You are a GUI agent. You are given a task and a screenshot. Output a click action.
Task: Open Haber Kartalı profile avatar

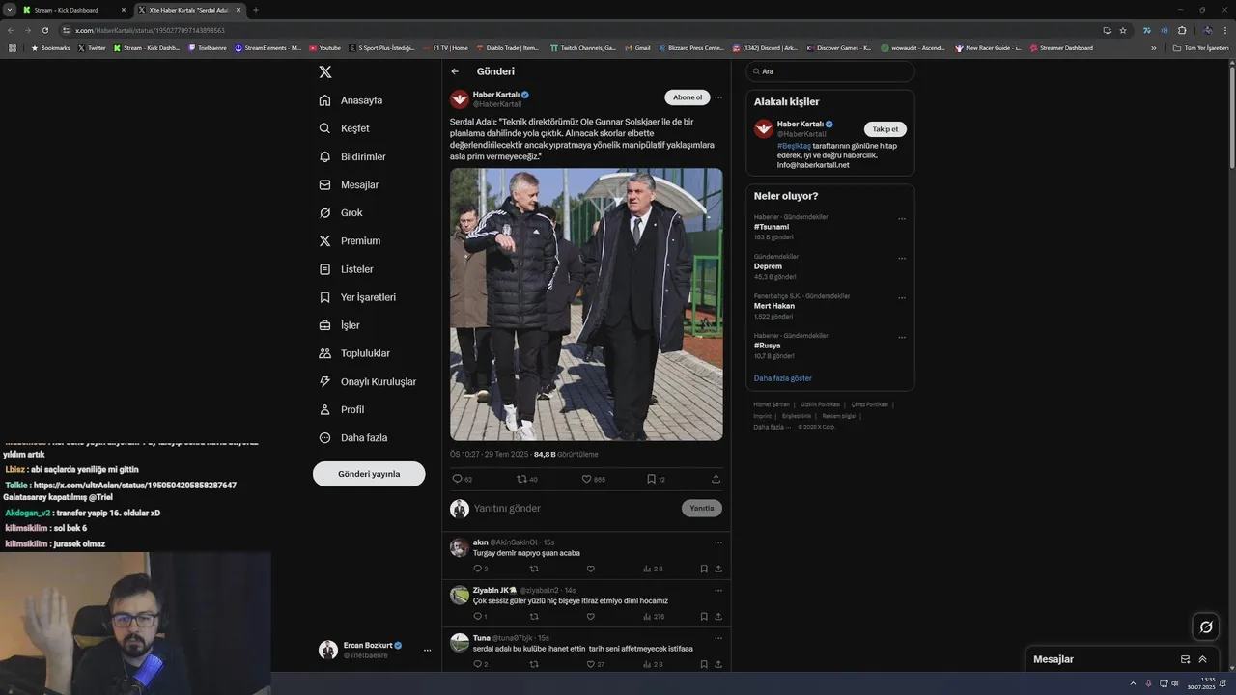click(460, 98)
